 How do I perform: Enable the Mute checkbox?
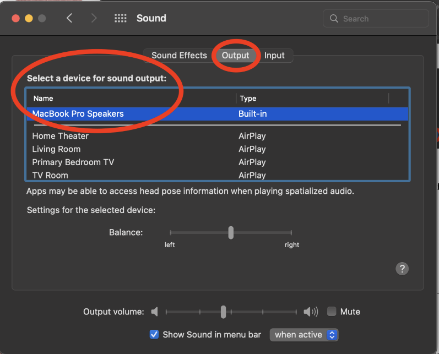point(332,312)
